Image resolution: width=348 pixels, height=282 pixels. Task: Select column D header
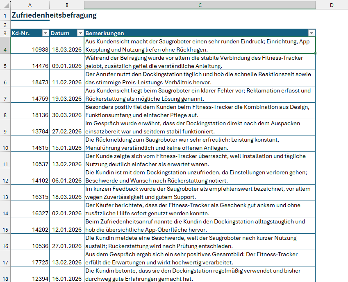click(332, 5)
